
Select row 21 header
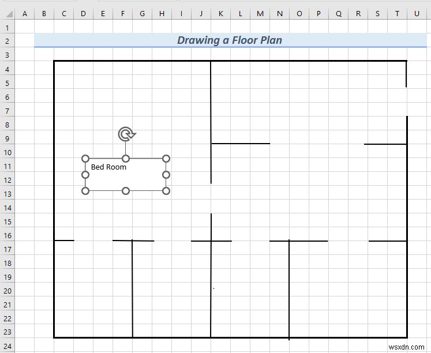[7, 305]
